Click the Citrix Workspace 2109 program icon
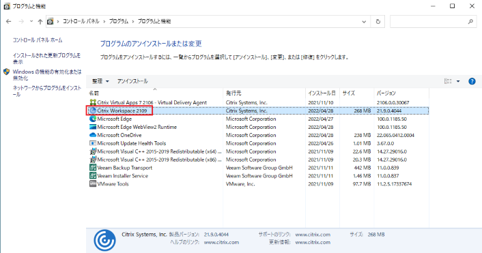 coord(93,110)
